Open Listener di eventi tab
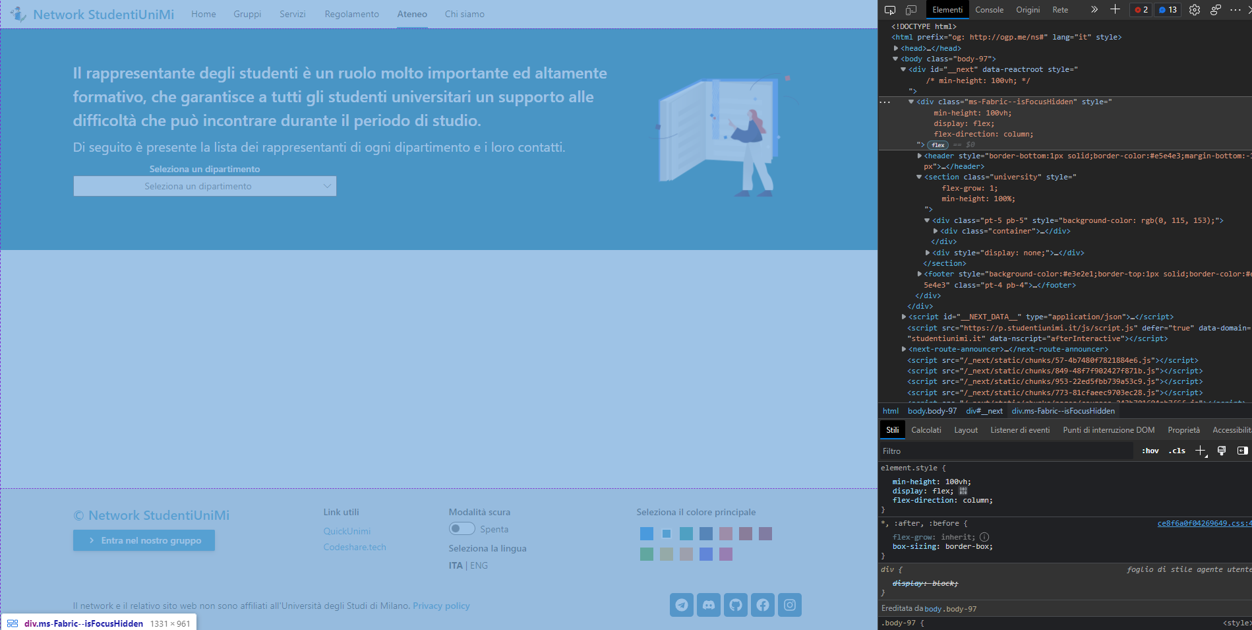This screenshot has width=1252, height=630. click(1020, 430)
